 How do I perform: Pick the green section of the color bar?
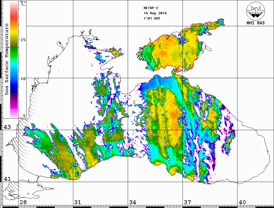tap(14, 49)
